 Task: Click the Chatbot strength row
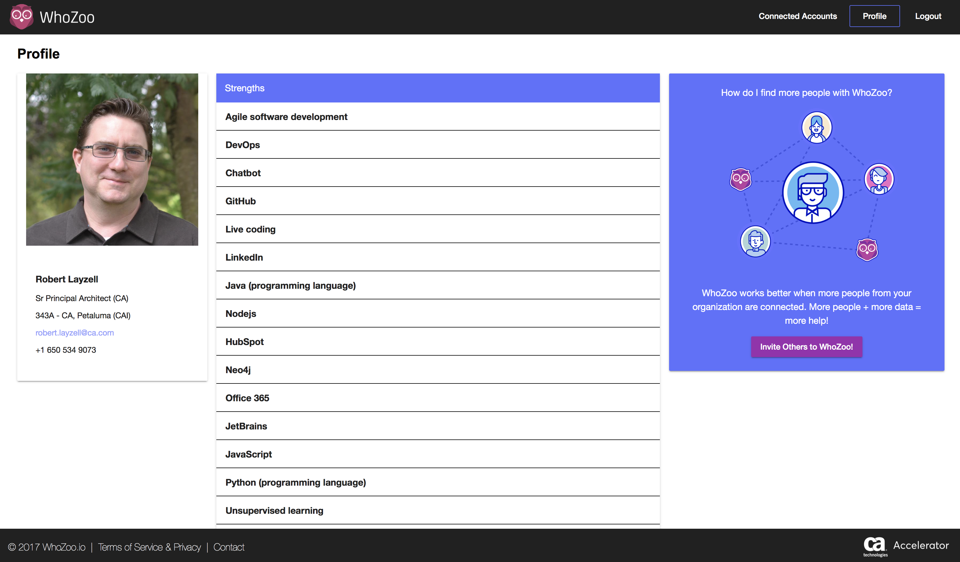[438, 173]
